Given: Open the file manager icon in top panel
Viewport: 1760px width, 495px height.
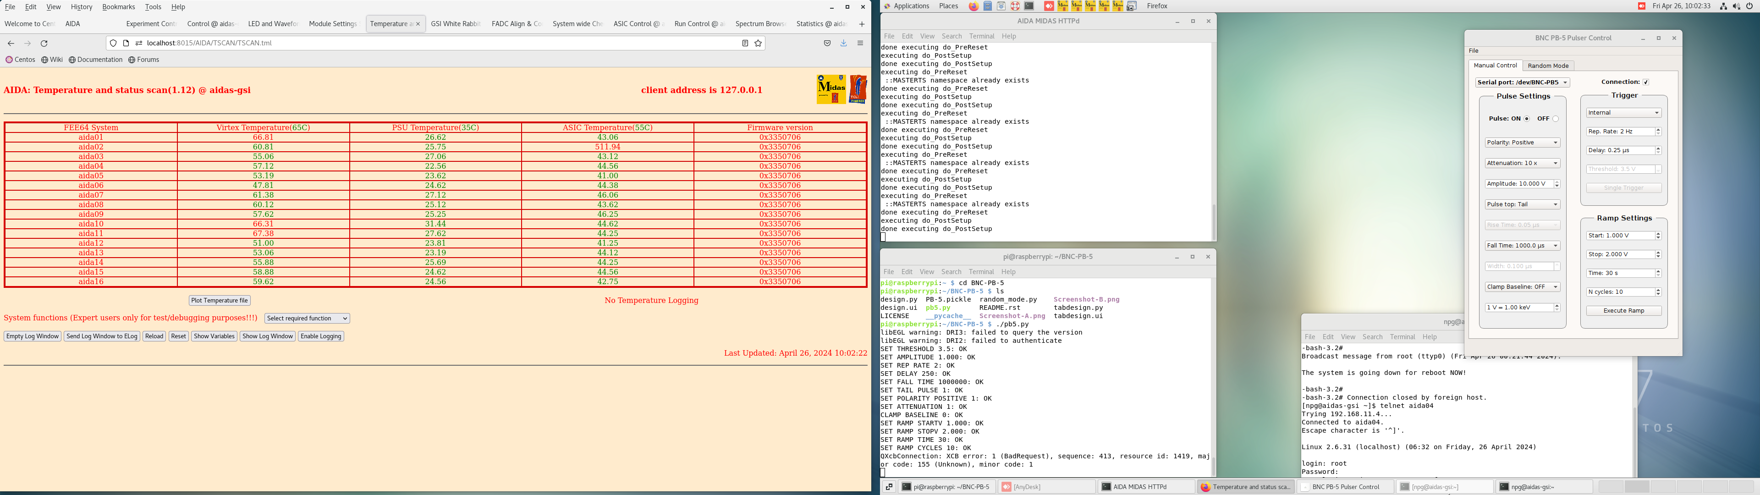Looking at the screenshot, I should pos(987,6).
